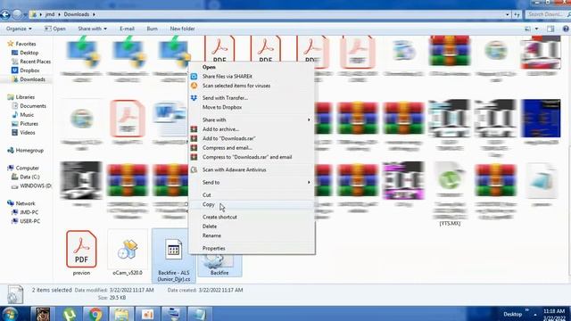
Task: Open Google Chrome from taskbar
Action: [x=95, y=314]
